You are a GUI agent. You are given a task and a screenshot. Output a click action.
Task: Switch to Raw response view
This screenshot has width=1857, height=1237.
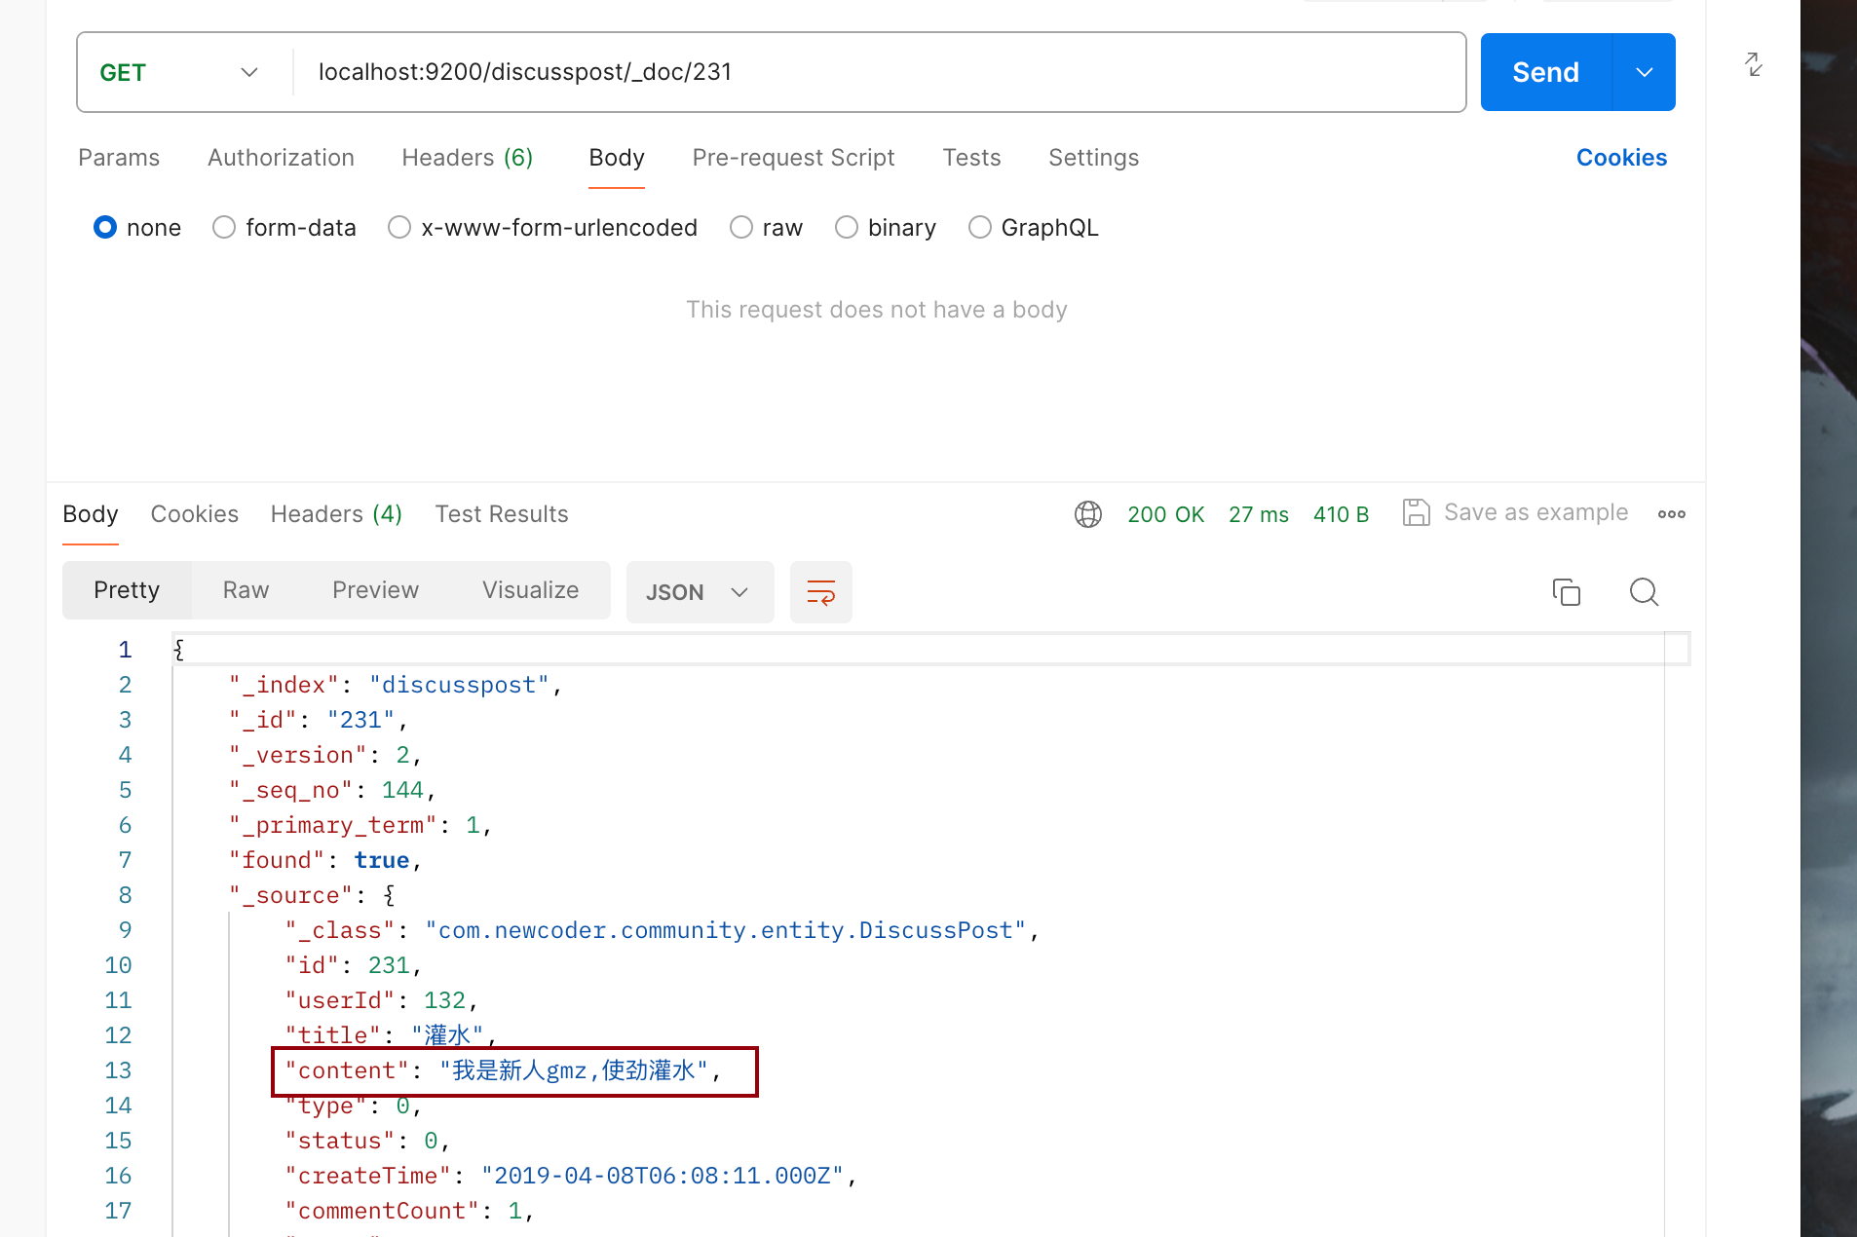tap(246, 590)
